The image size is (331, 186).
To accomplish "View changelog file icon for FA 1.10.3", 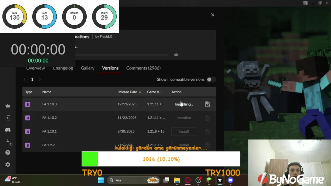I will [x=207, y=104].
